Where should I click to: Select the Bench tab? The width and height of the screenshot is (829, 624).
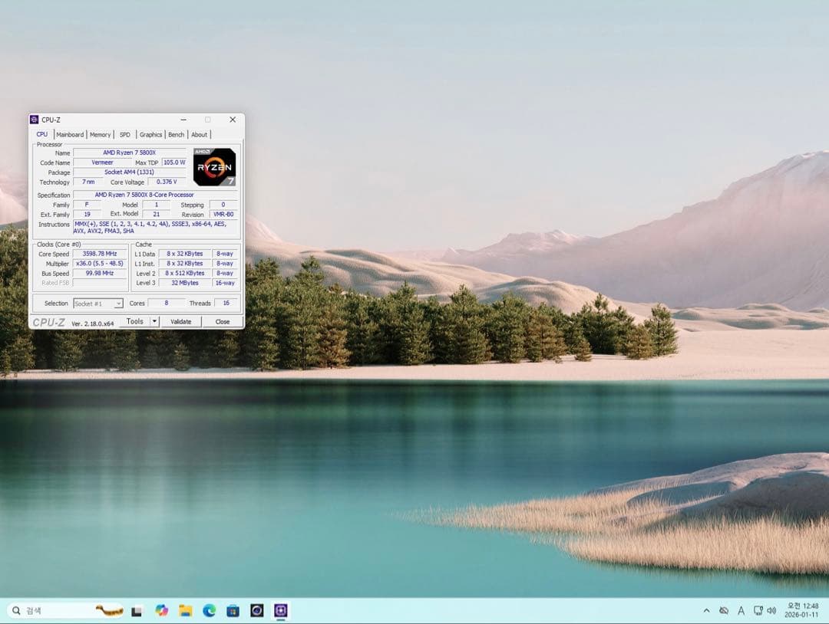pos(176,134)
